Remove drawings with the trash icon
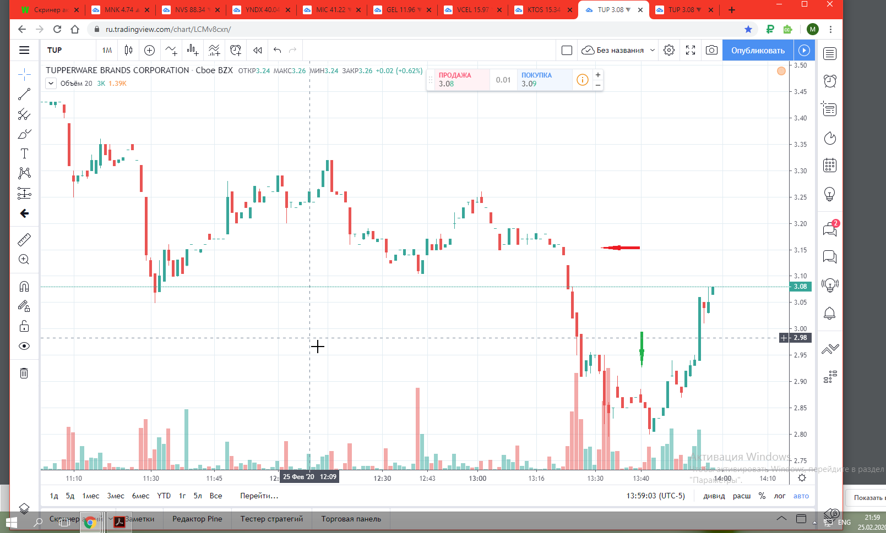The width and height of the screenshot is (886, 533). [24, 373]
